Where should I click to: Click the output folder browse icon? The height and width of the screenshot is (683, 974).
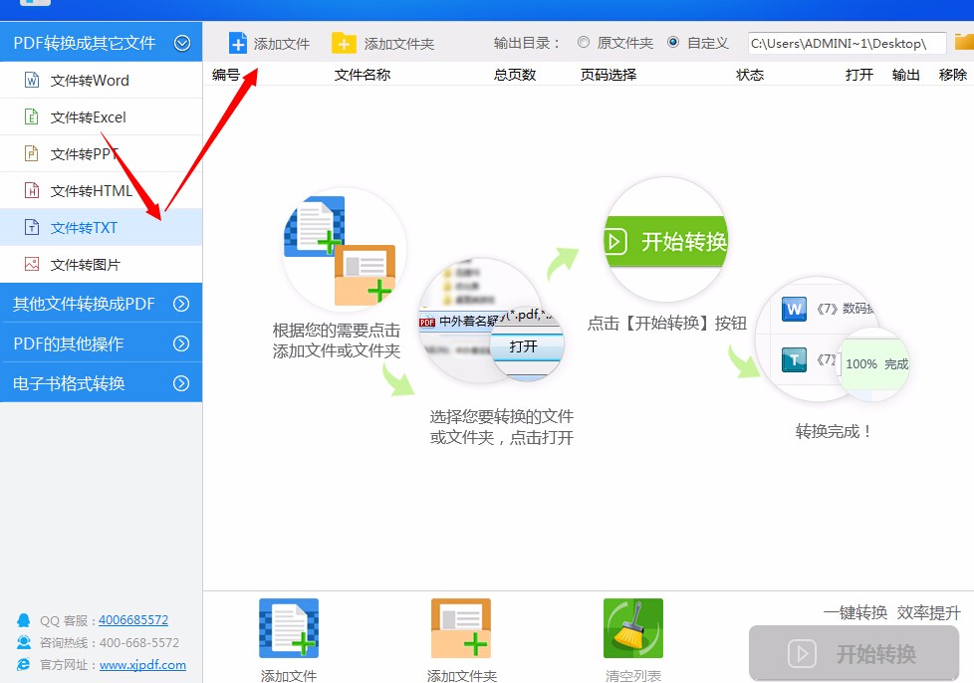tap(964, 42)
